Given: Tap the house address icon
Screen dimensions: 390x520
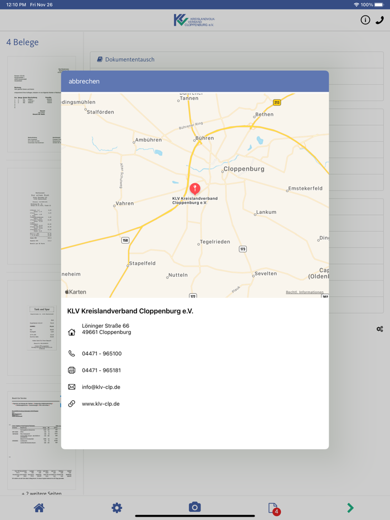Looking at the screenshot, I should (72, 332).
